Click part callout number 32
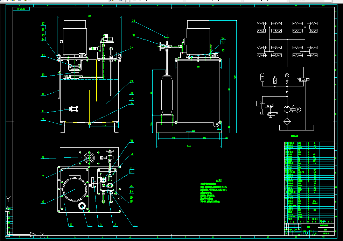The width and height of the screenshot is (343, 241). (x=134, y=21)
